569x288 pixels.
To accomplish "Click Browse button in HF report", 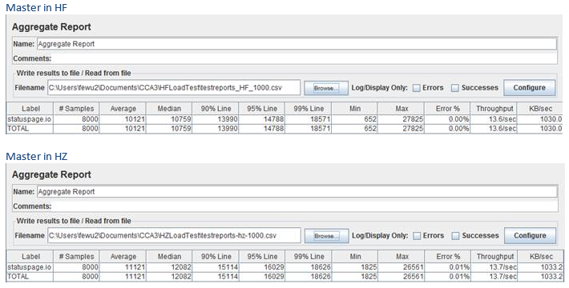I will coord(326,88).
